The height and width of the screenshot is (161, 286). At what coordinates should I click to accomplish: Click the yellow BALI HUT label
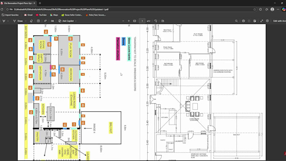(x=111, y=128)
